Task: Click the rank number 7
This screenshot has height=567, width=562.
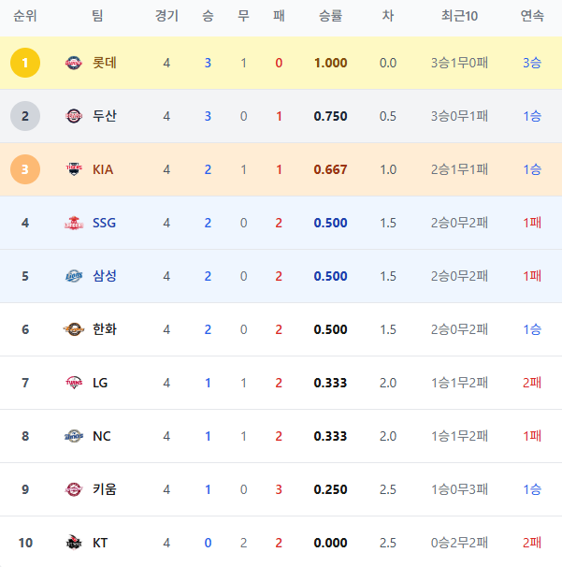Action: 25,383
